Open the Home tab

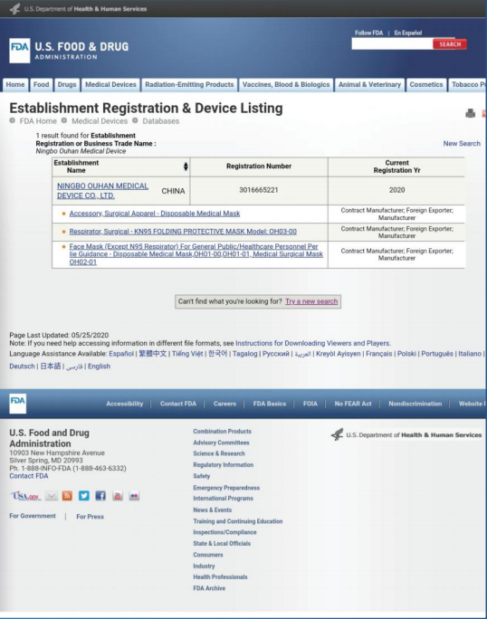[x=15, y=85]
